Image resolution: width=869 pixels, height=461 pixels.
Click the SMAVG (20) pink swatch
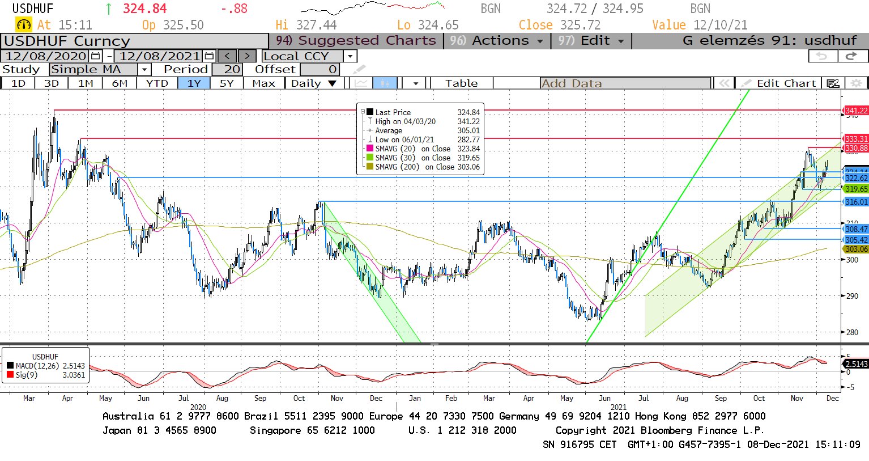(x=370, y=149)
